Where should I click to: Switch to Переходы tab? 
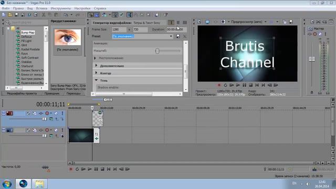pyautogui.click(x=73, y=93)
